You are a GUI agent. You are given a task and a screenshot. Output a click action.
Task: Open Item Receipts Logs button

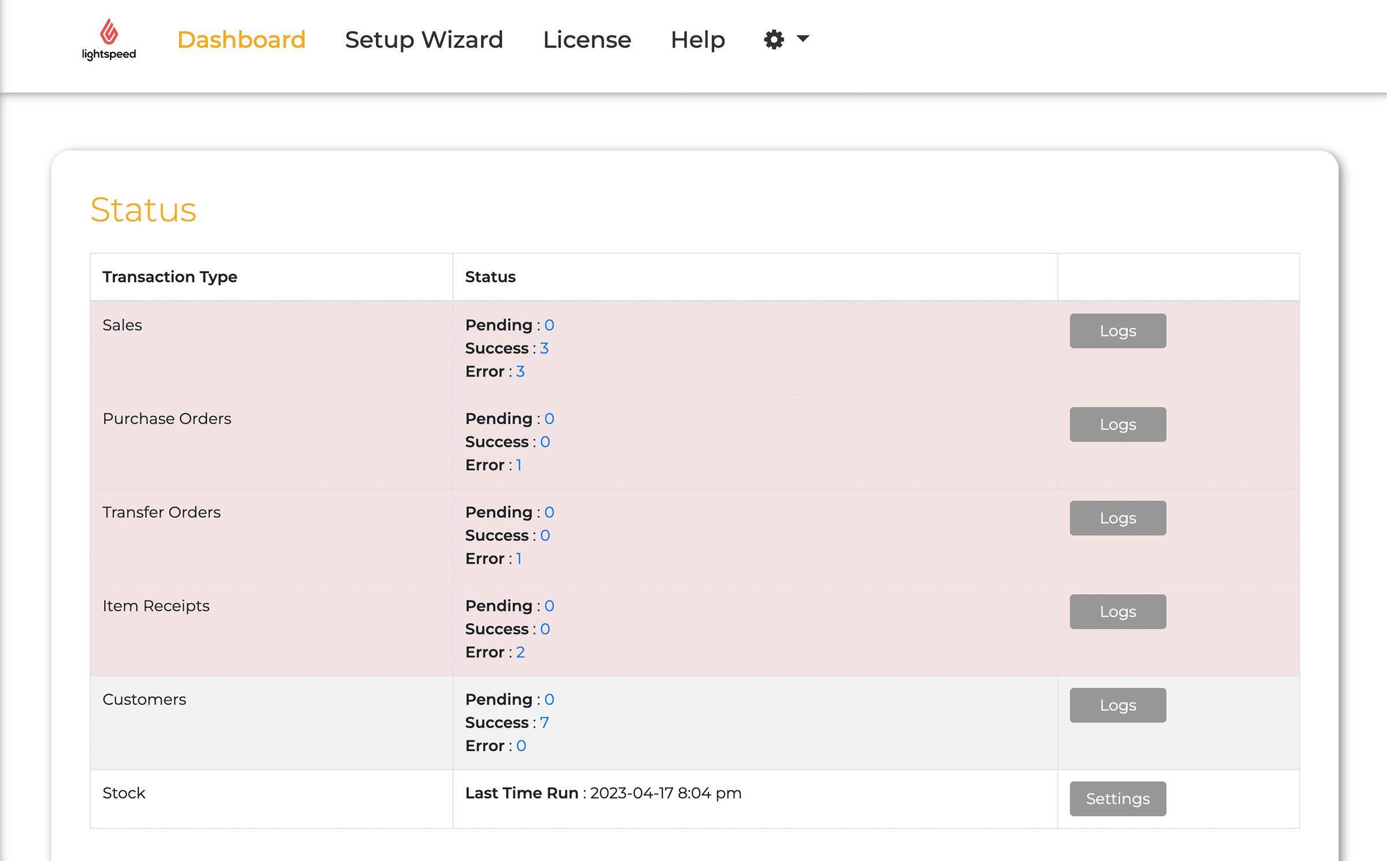coord(1117,612)
